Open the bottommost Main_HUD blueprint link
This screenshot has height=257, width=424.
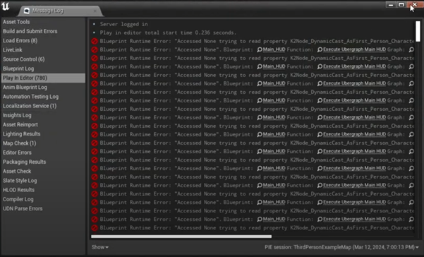[x=274, y=219]
